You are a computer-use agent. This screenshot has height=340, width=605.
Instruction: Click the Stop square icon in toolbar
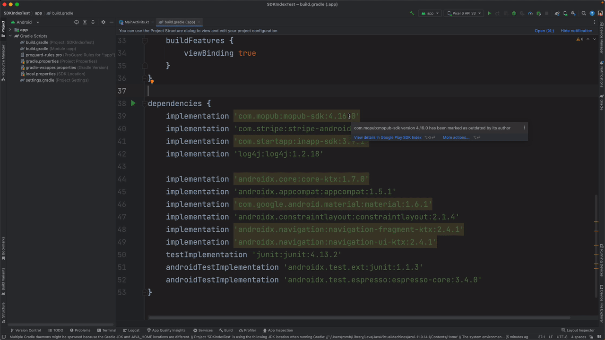pyautogui.click(x=547, y=13)
